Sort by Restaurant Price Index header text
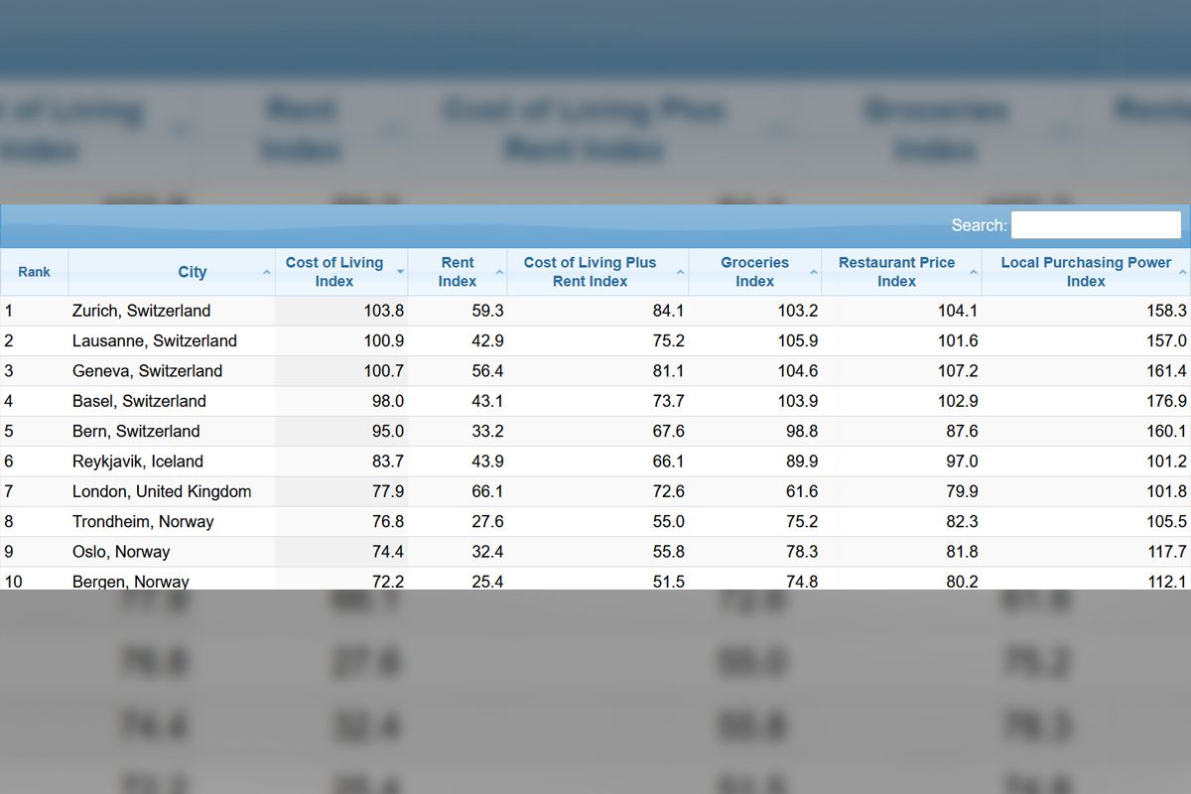The height and width of the screenshot is (794, 1191). point(896,272)
